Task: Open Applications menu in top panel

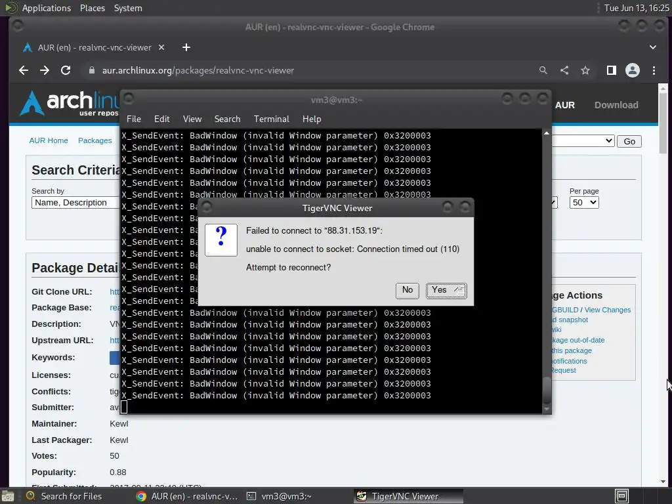Action: (47, 8)
